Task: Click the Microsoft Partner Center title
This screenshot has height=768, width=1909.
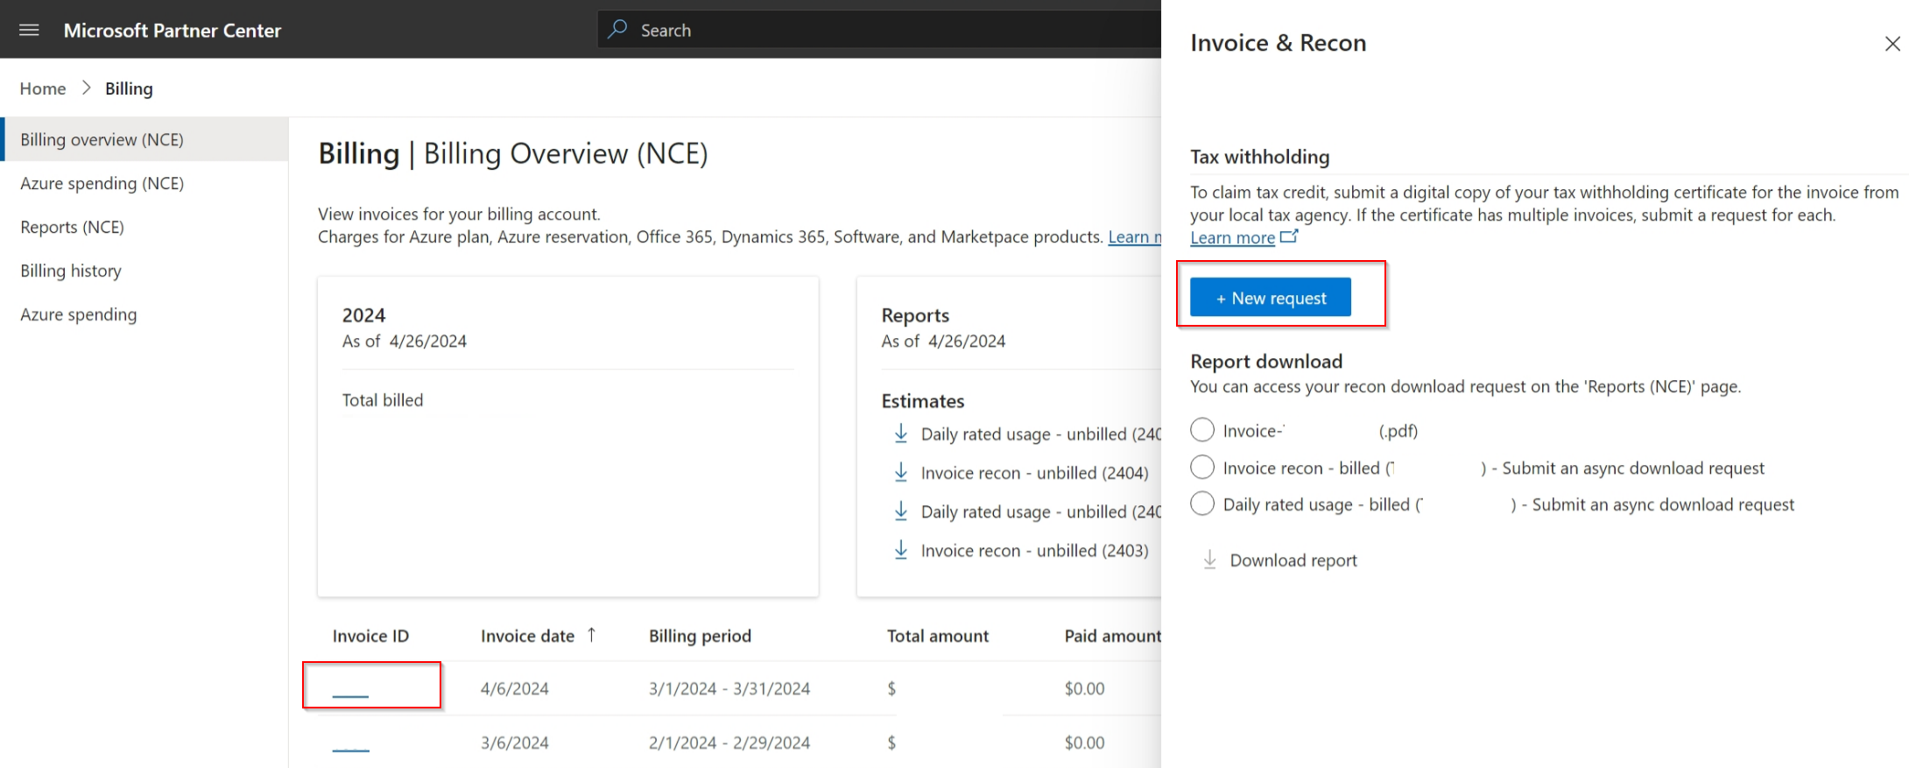Action: pos(173,30)
